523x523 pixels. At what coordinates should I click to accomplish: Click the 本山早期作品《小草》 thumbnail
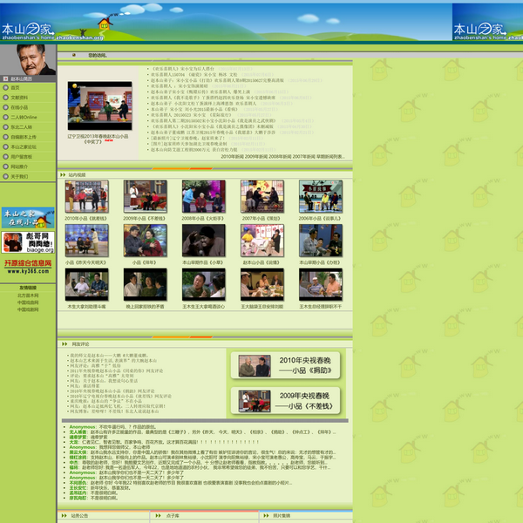pos(203,240)
